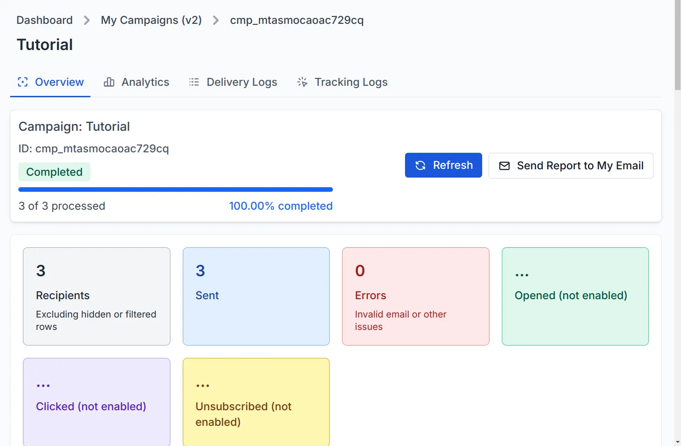Click the blue completion progress bar
The image size is (681, 446).
coord(175,189)
